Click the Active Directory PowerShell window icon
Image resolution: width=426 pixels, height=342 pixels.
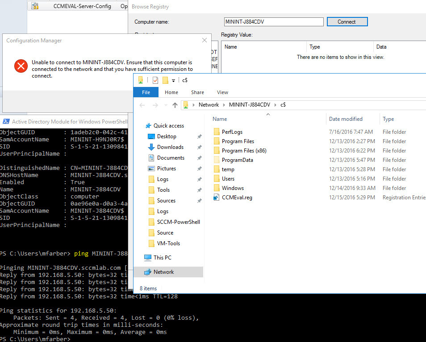click(6, 121)
